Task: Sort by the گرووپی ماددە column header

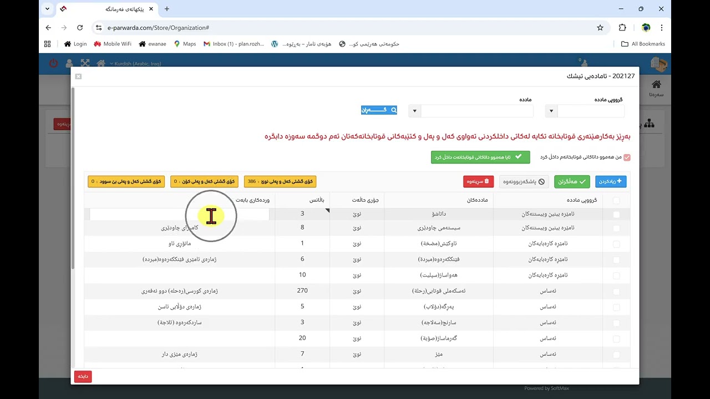Action: pos(582,200)
